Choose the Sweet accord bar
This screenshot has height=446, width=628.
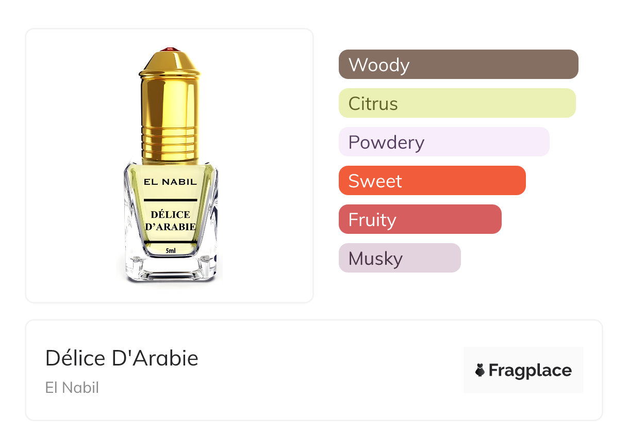(432, 181)
